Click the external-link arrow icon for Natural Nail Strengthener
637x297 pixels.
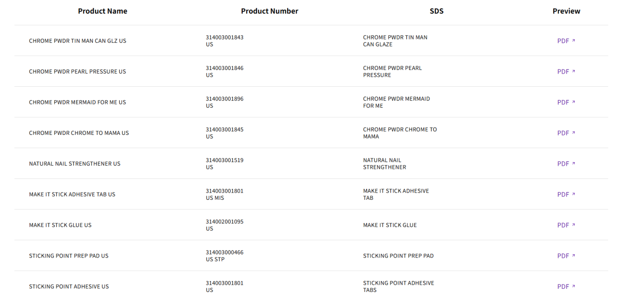(x=573, y=163)
